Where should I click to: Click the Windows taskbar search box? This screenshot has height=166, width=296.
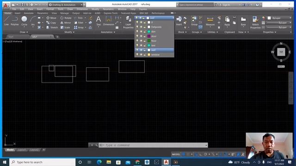coord(42,162)
